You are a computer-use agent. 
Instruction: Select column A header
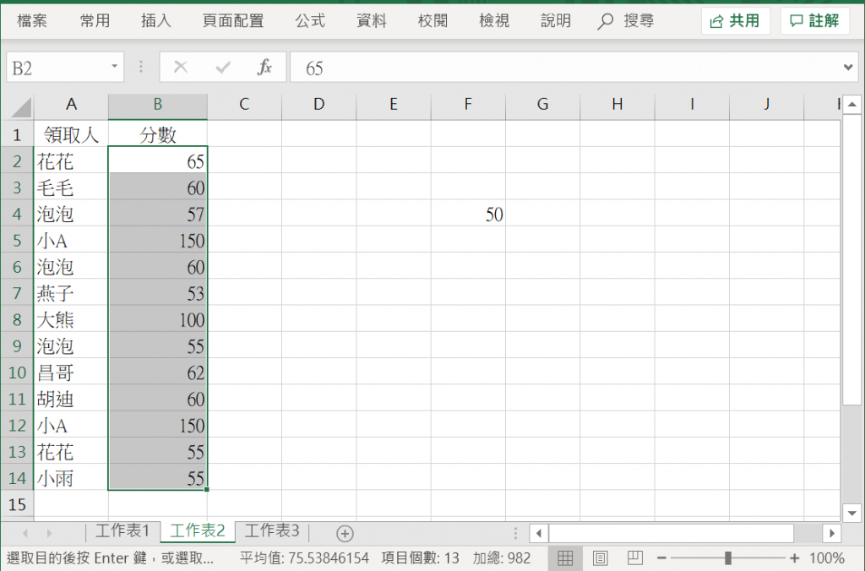71,104
